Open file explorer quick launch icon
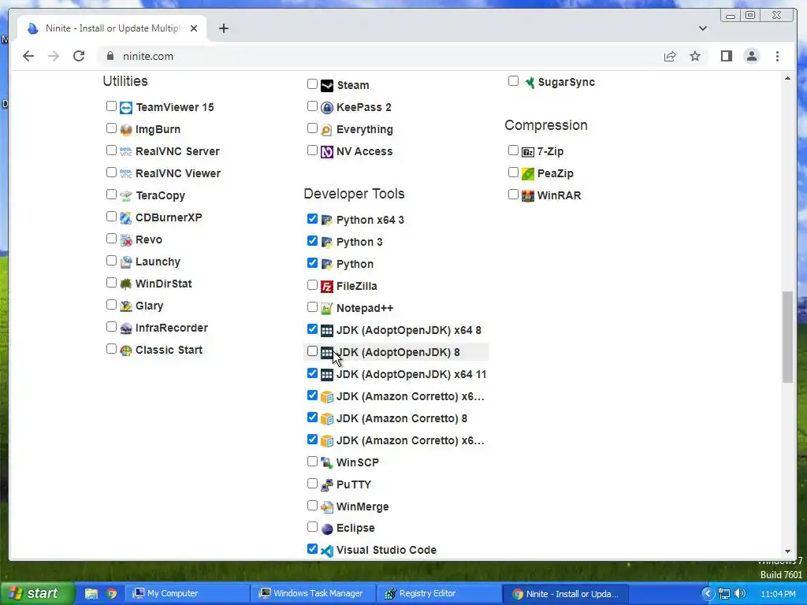This screenshot has width=807, height=605. tap(91, 594)
